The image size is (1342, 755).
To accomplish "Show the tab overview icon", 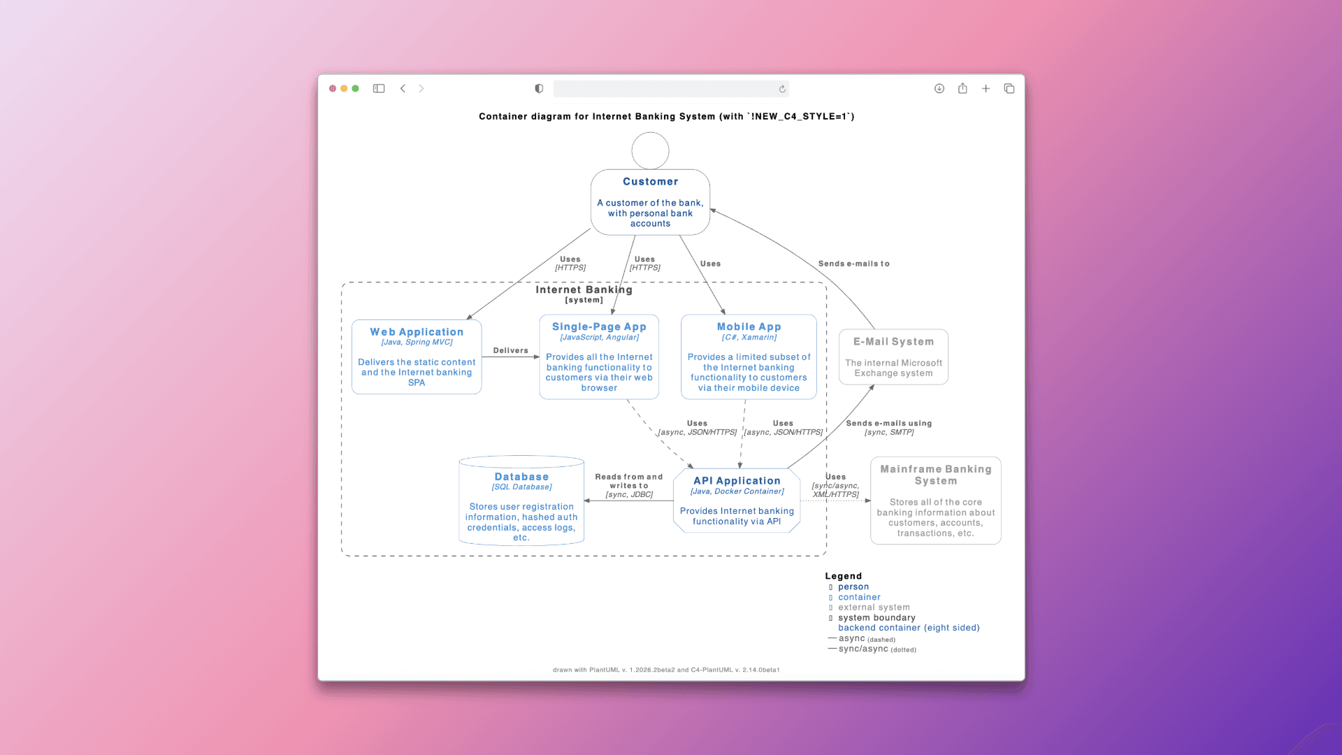I will [x=1009, y=89].
